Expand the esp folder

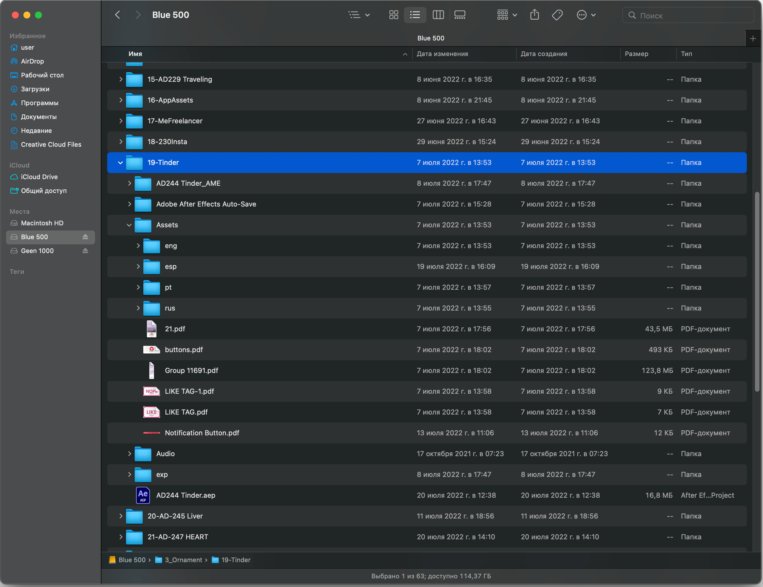[x=138, y=267]
